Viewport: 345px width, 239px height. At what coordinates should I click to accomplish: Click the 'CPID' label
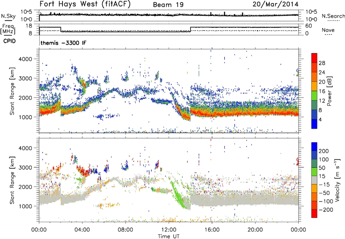(x=9, y=41)
